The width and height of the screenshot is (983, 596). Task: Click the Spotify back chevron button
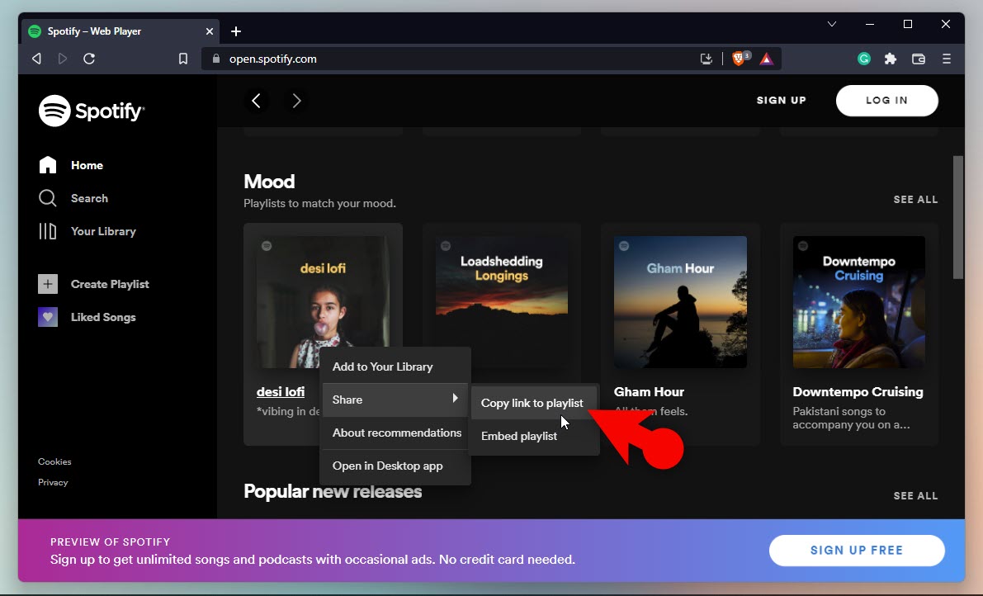coord(256,100)
